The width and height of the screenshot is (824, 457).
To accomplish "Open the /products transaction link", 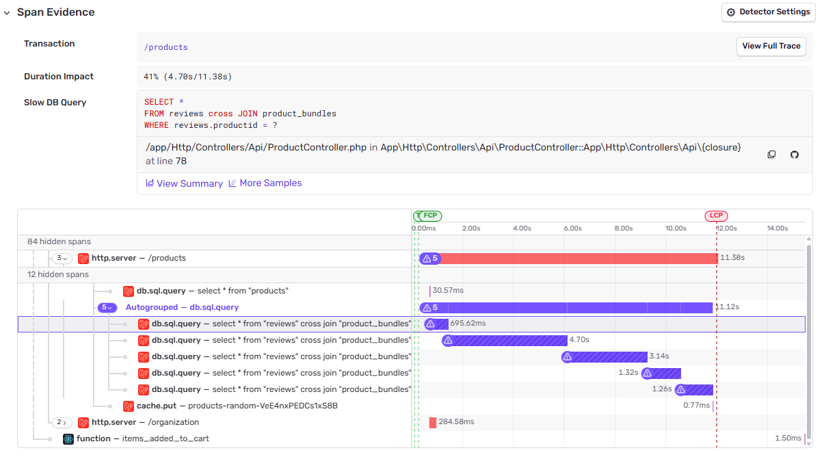I will pyautogui.click(x=165, y=47).
